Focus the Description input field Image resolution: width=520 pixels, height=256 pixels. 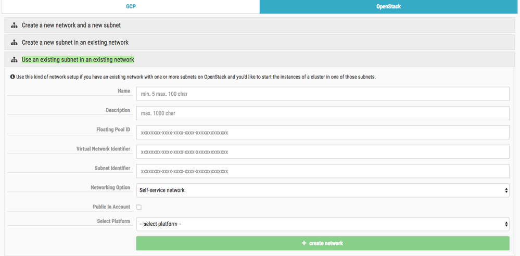[323, 113]
